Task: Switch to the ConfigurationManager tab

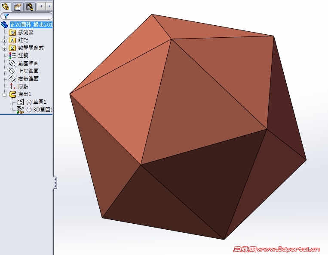Action: click(30, 7)
